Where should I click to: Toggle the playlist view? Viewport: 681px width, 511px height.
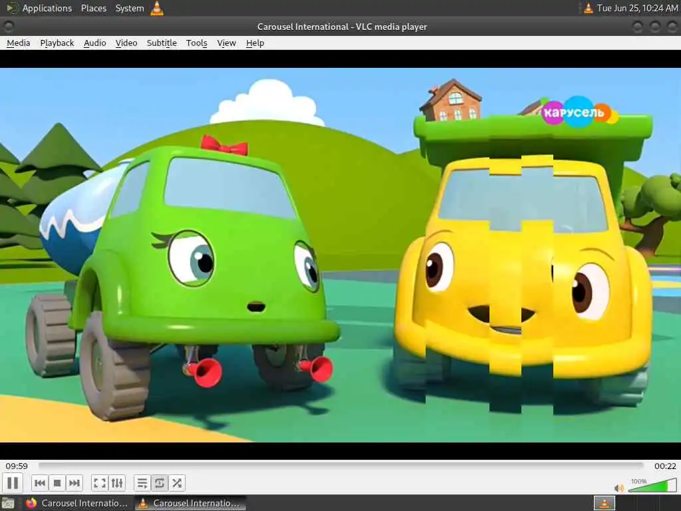tap(142, 483)
